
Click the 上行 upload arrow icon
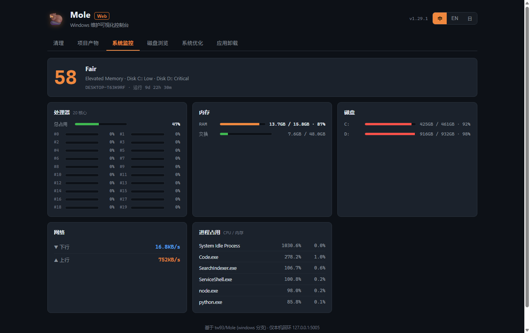click(56, 260)
